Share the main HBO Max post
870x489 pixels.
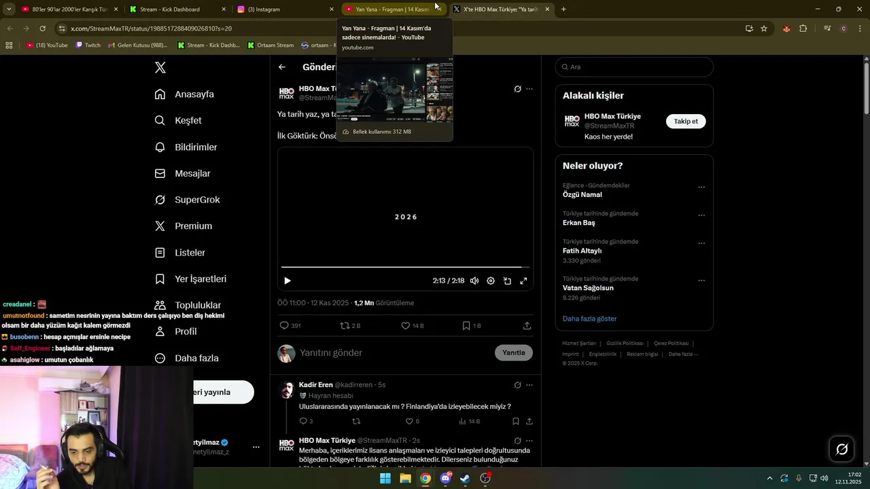(x=527, y=326)
